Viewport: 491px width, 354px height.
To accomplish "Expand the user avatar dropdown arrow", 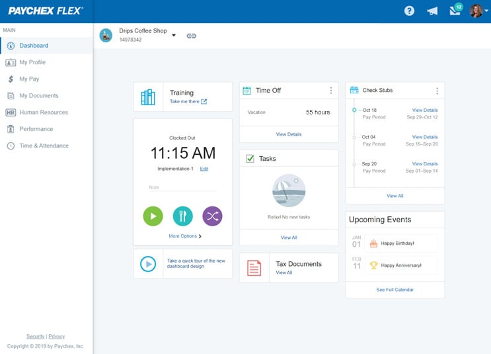I will click(486, 11).
